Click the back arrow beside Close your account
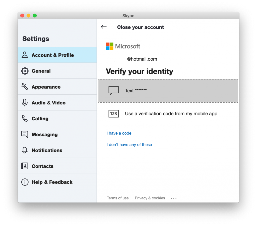Viewport: 257px width, 226px height. pos(104,27)
